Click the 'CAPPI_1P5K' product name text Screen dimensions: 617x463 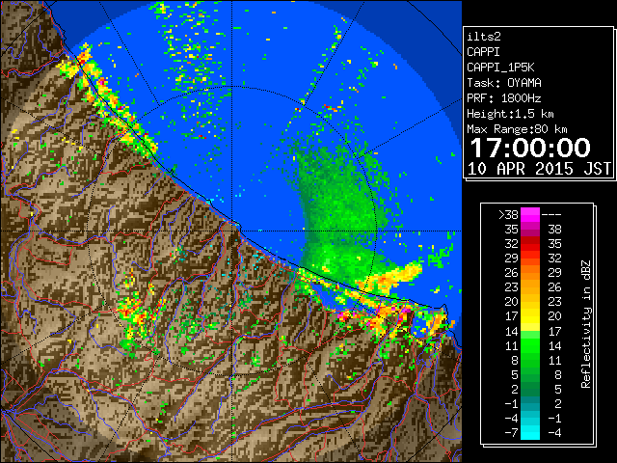(500, 68)
